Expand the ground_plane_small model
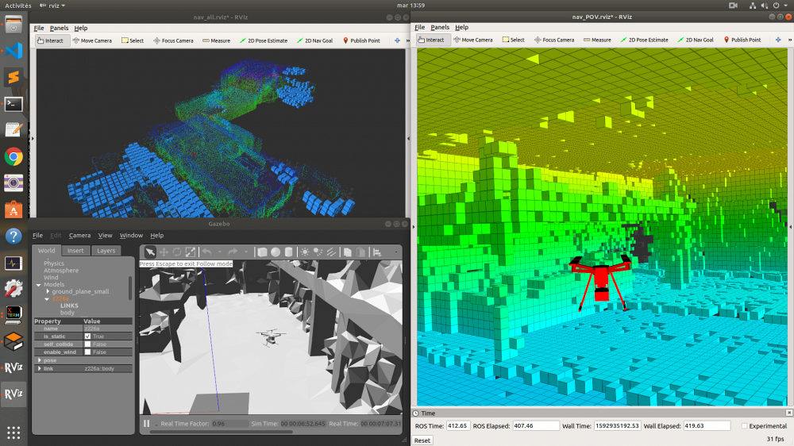Screen dimensions: 794x446 [x=47, y=292]
